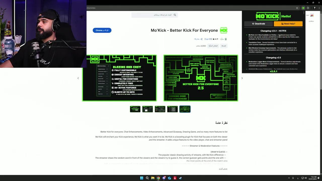Click the Mo'Kick - Better Kick For Everyone title

coord(184,30)
